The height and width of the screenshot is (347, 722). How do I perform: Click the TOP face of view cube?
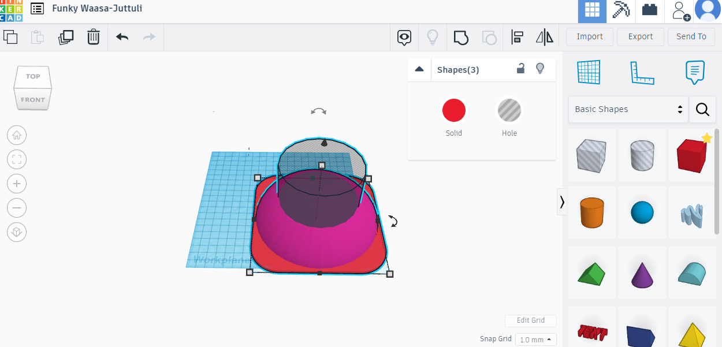pyautogui.click(x=33, y=76)
